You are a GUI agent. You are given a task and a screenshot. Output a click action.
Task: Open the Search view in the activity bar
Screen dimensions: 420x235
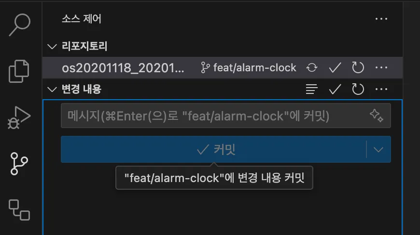click(20, 25)
